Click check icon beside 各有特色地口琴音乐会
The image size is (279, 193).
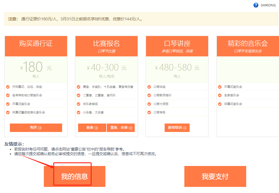click(8, 95)
